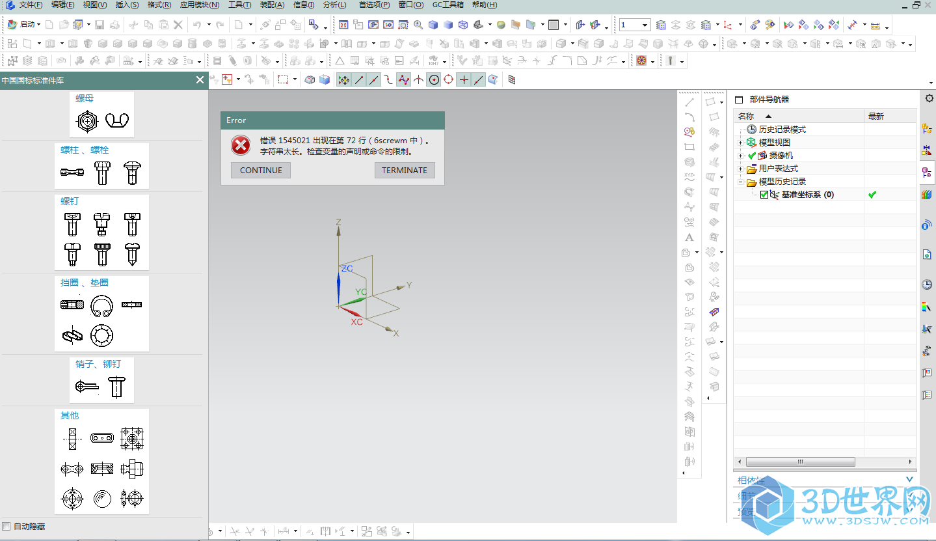Viewport: 936px width, 541px height.
Task: Open the 帮助(H) menu
Action: tap(485, 5)
